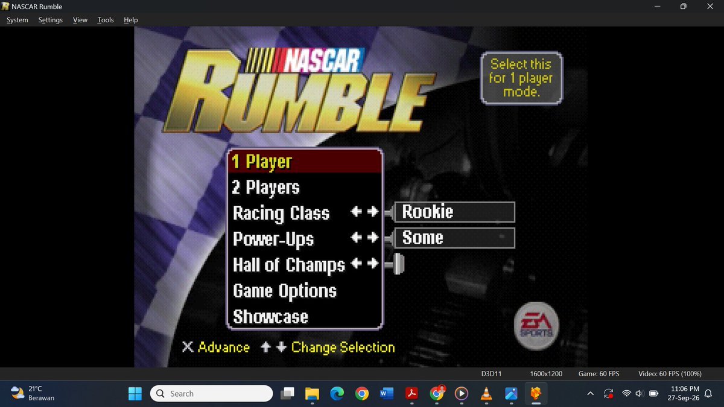Open Game Options in the menu
Viewport: 724px width, 407px height.
(x=285, y=291)
